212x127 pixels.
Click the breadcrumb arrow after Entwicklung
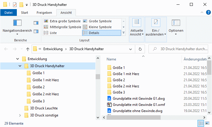[x=66, y=49]
